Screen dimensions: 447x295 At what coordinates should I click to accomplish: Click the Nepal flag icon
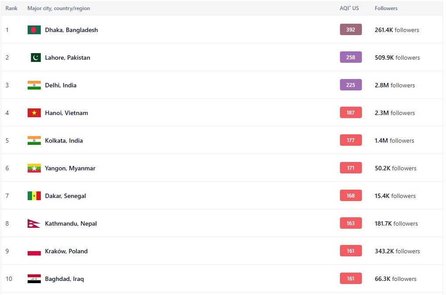[x=34, y=223]
